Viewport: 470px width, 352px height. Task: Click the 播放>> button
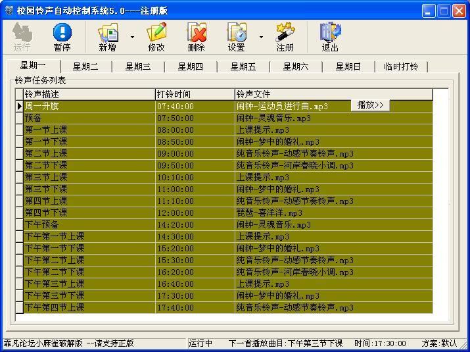point(371,105)
